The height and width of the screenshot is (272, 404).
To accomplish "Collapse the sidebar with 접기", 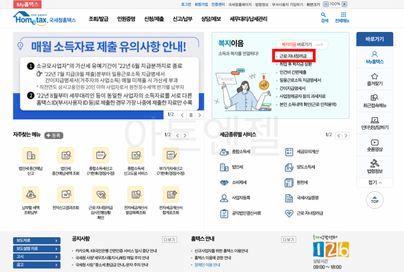I will [x=375, y=182].
